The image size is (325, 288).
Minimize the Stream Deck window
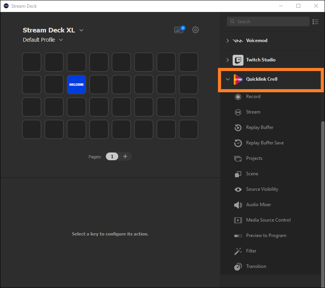pos(281,6)
